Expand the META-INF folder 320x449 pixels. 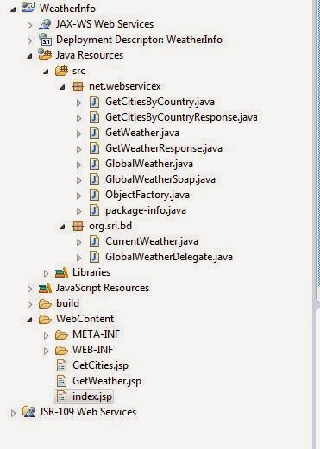[46, 335]
